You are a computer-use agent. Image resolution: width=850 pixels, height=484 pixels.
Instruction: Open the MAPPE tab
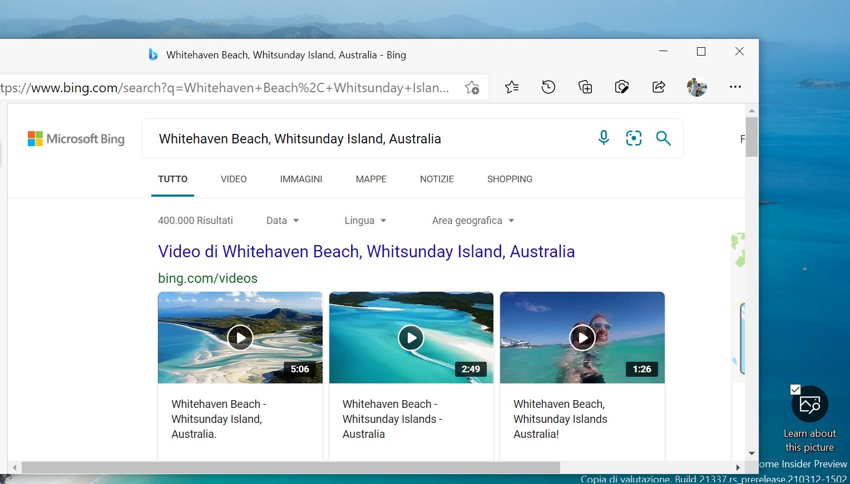point(371,179)
